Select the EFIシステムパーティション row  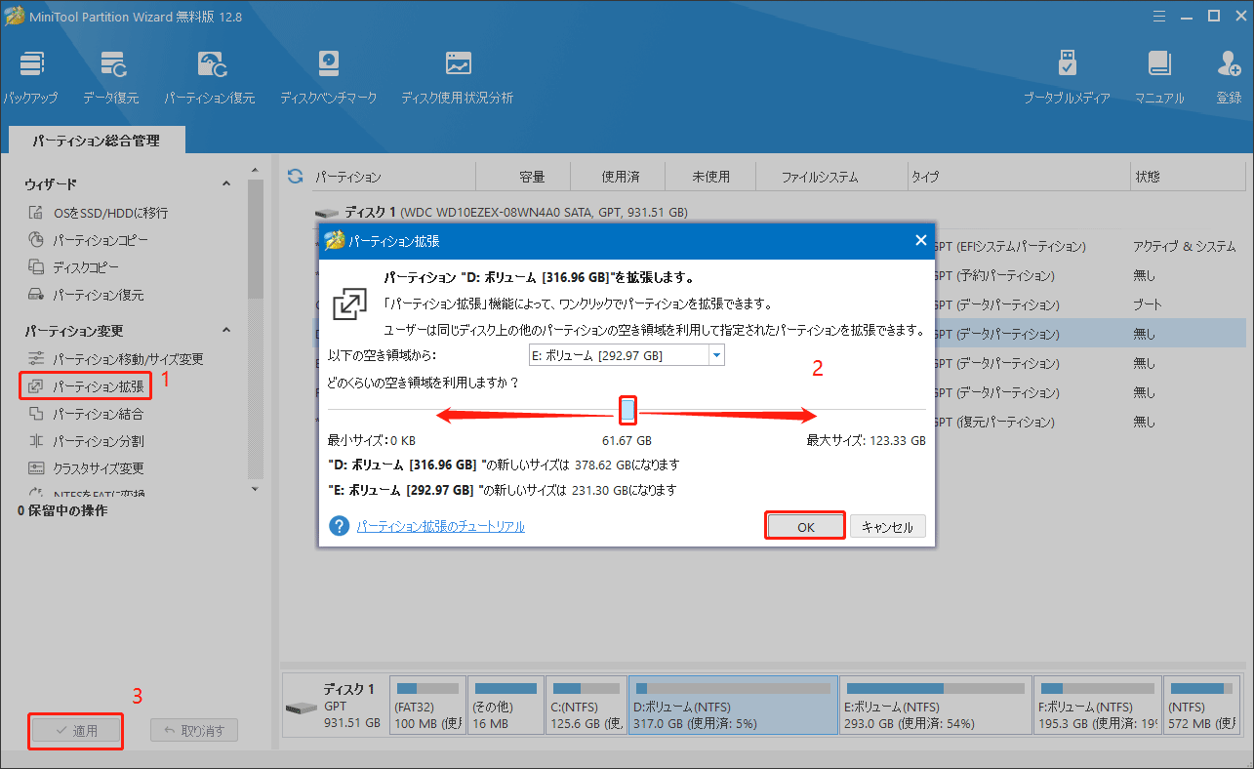click(x=1010, y=247)
